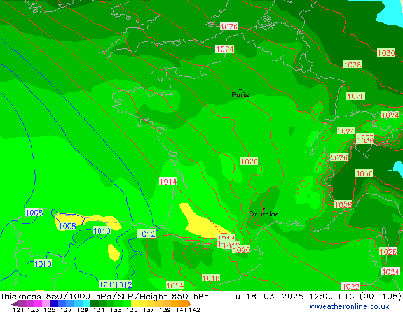403x312 pixels.
Task: Click legend value 127
Action: coord(66,309)
